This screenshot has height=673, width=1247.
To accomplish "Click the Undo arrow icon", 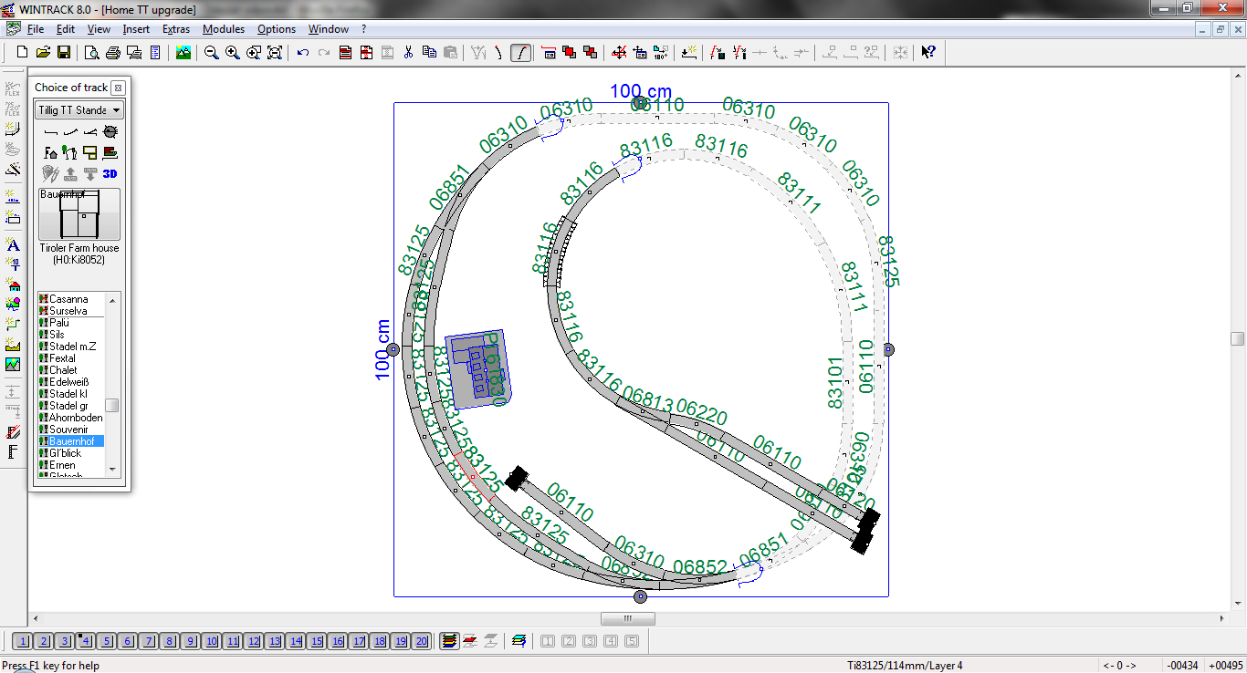I will 303,53.
